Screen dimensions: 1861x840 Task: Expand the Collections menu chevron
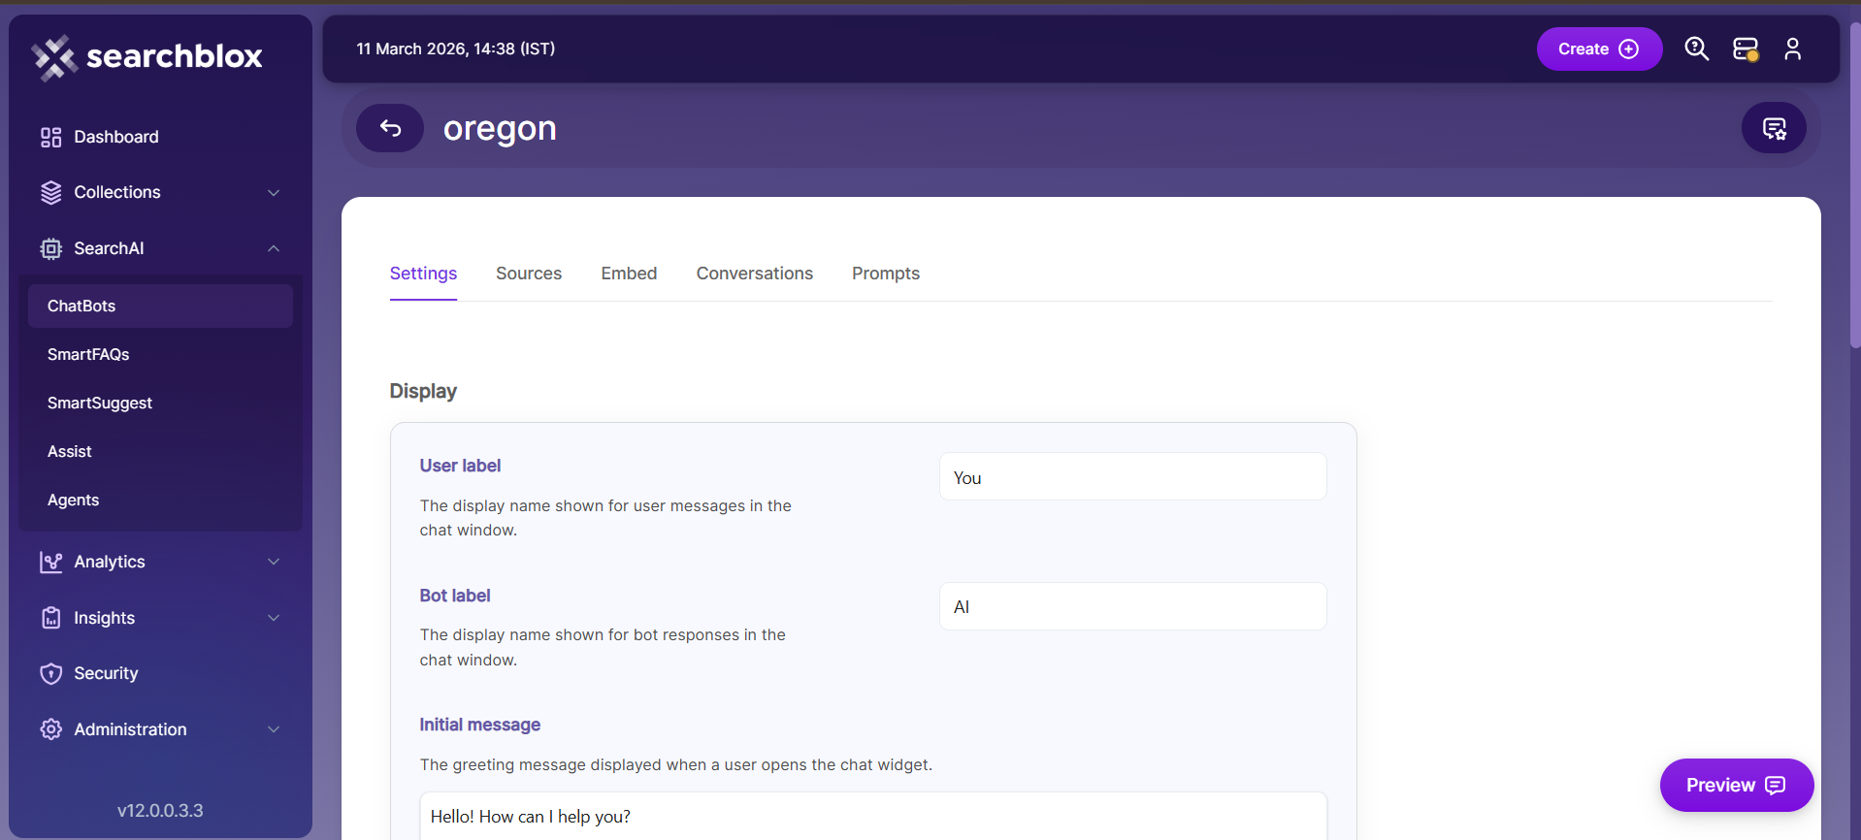pyautogui.click(x=274, y=192)
